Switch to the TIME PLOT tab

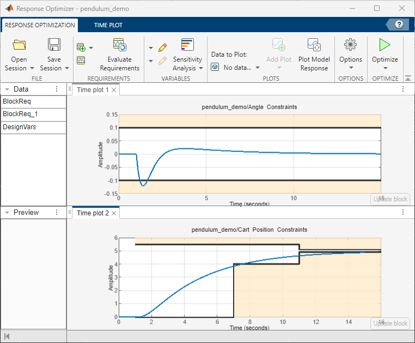tap(108, 25)
